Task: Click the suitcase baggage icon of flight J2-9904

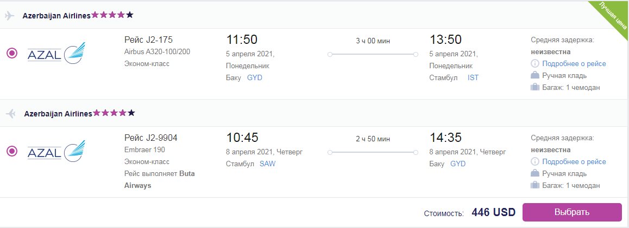Action: click(534, 185)
